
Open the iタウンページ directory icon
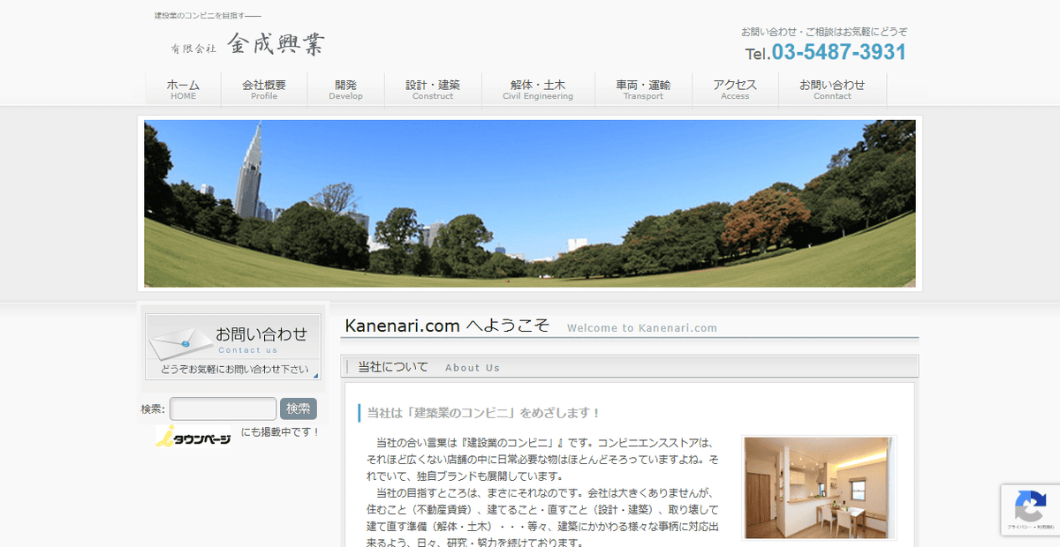(192, 435)
